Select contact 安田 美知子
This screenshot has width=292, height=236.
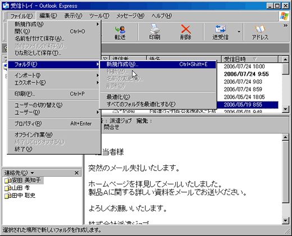[26, 181]
